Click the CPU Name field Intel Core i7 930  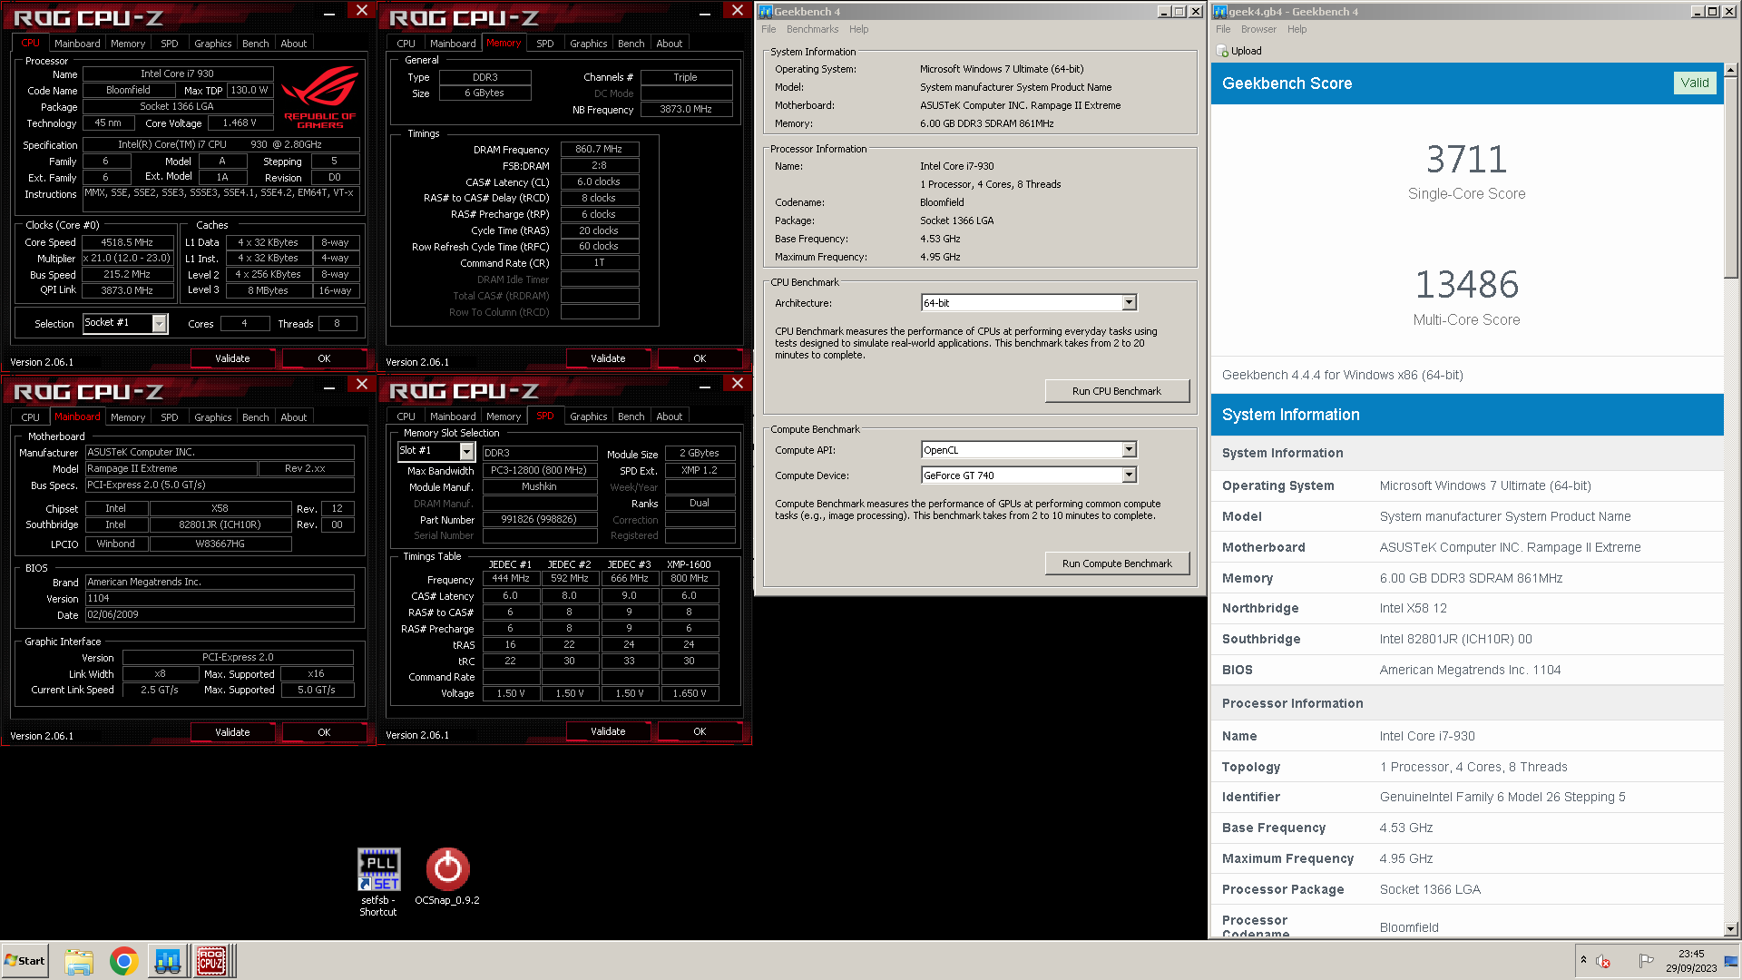178,73
